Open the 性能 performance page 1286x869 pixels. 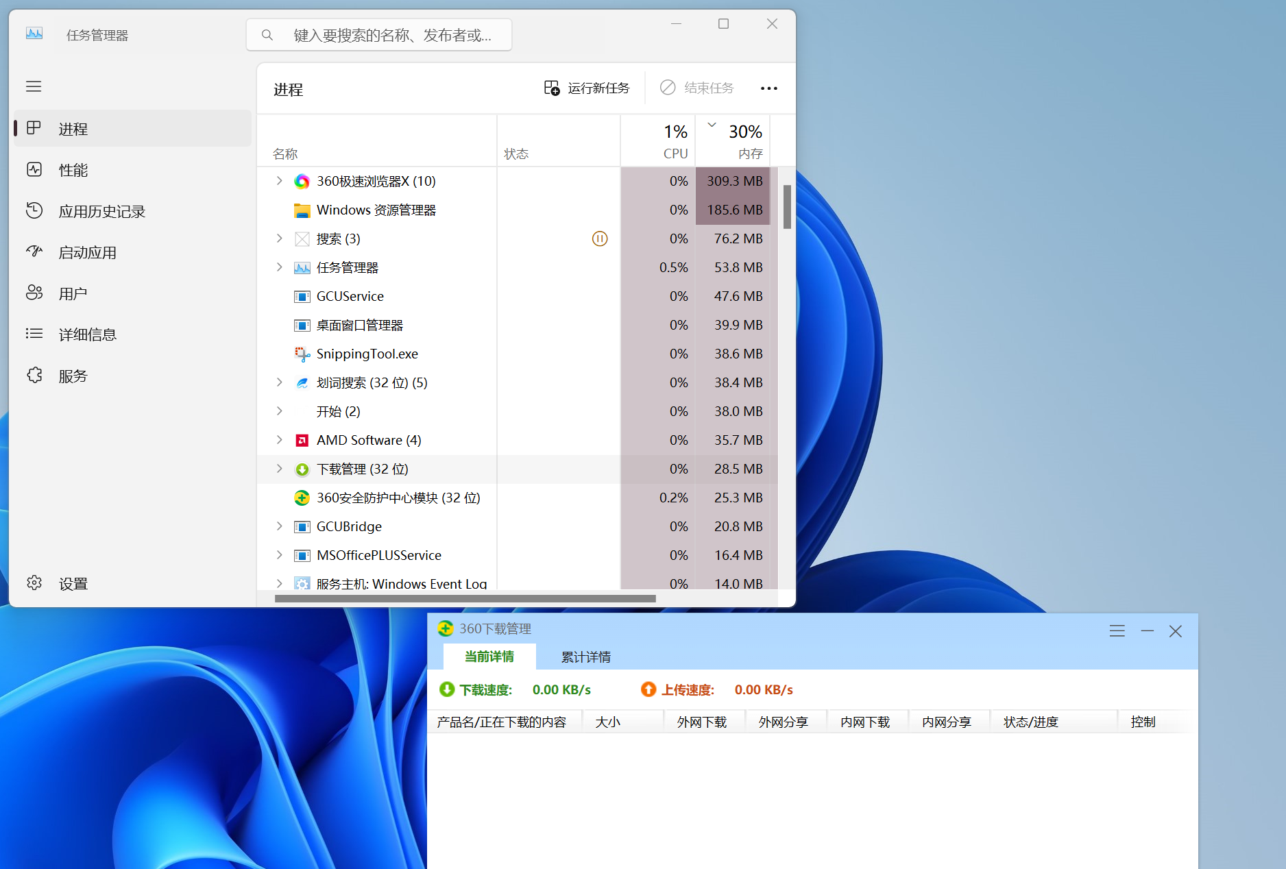(x=73, y=170)
